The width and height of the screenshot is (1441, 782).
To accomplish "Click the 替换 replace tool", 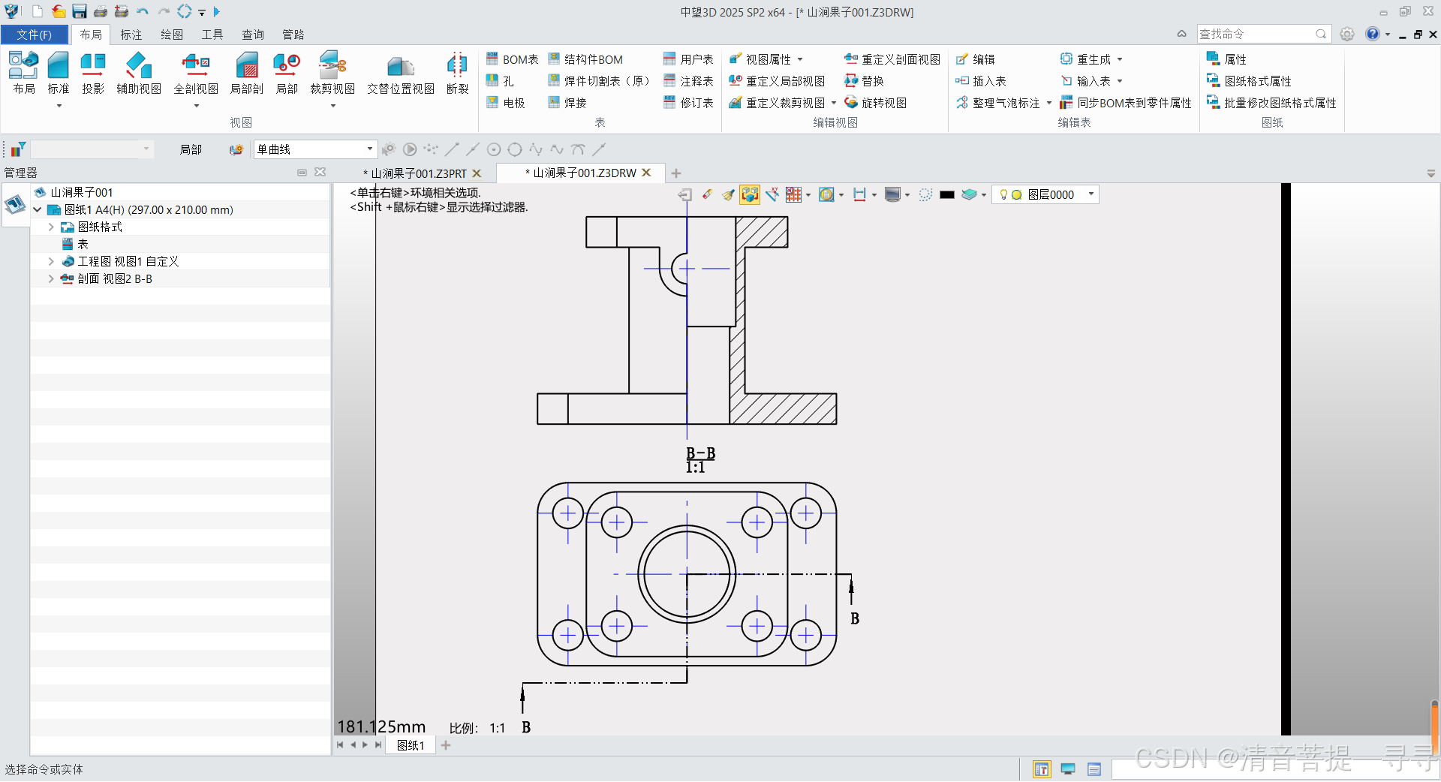I will pyautogui.click(x=865, y=81).
